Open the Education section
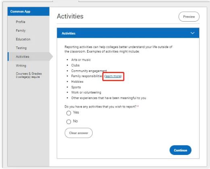 tap(23, 39)
